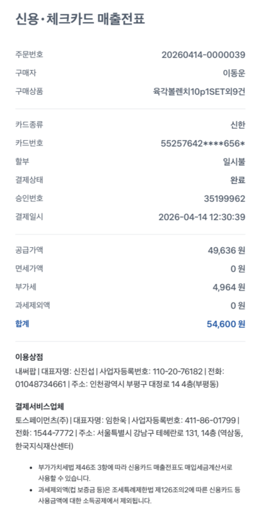Click the merchant phone number 01048734661

pyautogui.click(x=41, y=384)
